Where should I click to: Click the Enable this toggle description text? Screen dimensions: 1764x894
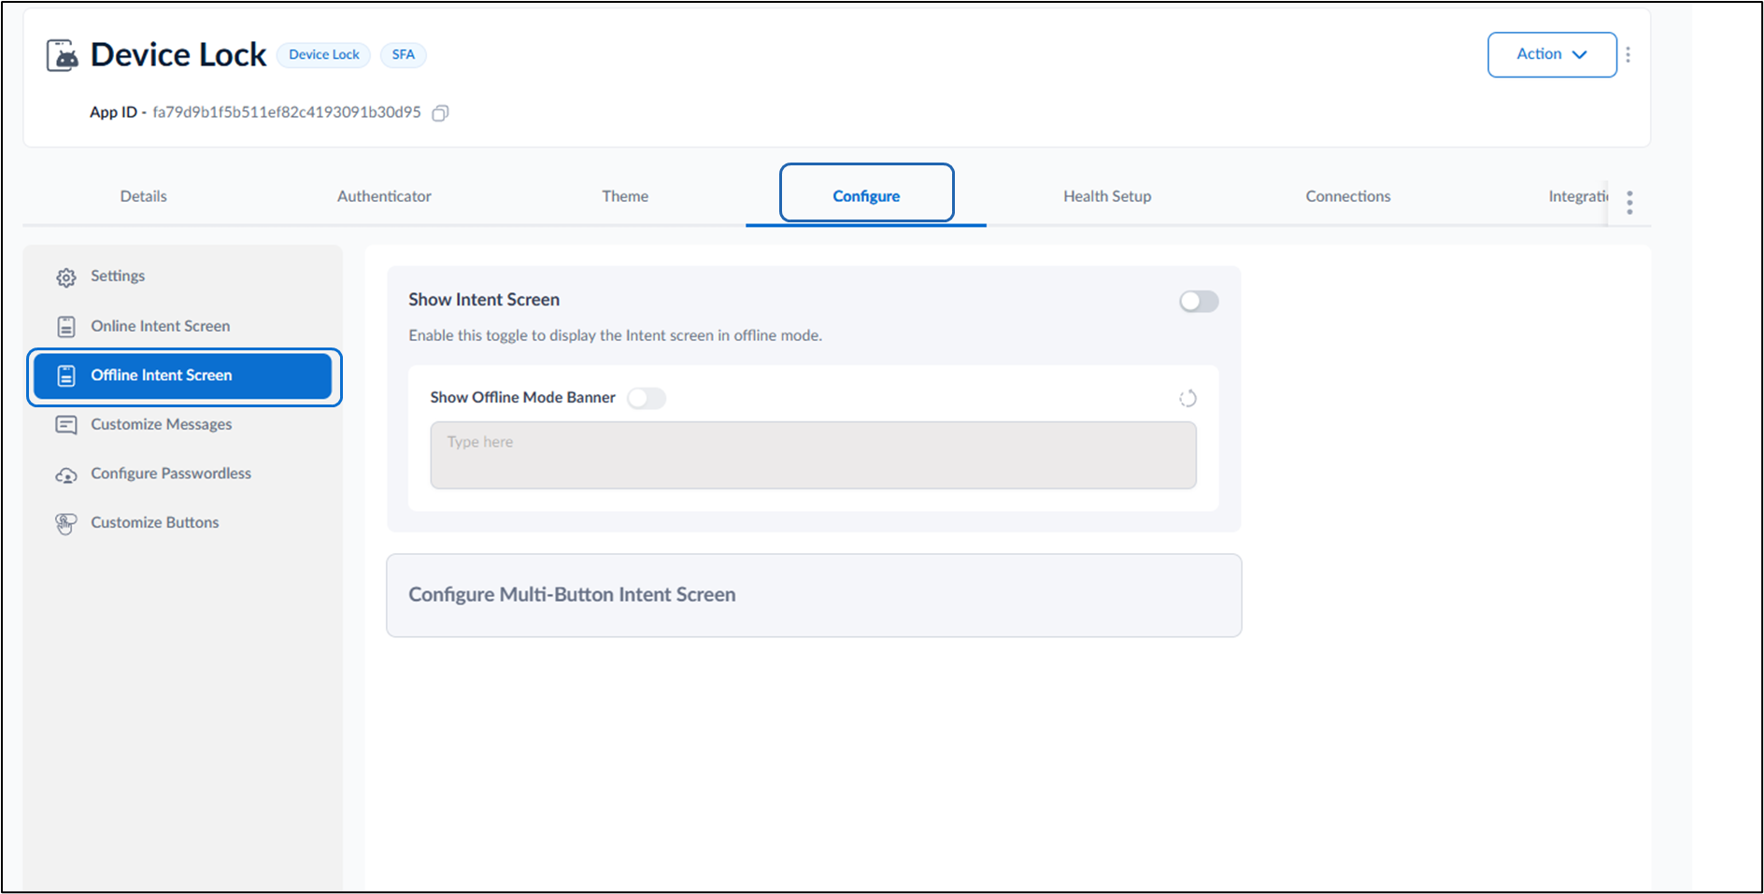pyautogui.click(x=615, y=335)
